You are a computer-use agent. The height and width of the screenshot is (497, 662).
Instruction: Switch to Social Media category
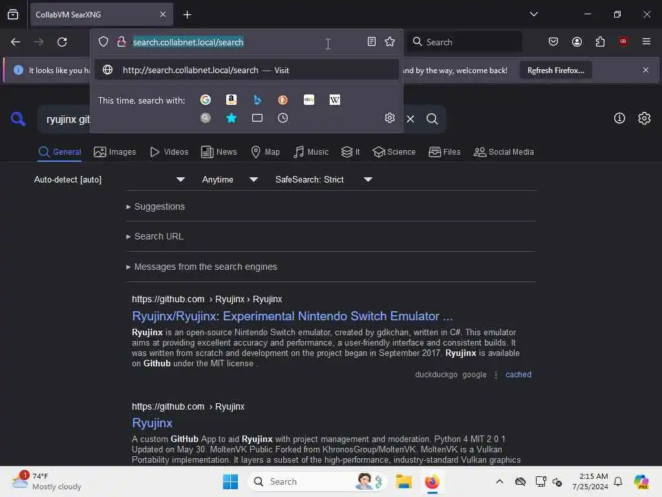pyautogui.click(x=504, y=151)
